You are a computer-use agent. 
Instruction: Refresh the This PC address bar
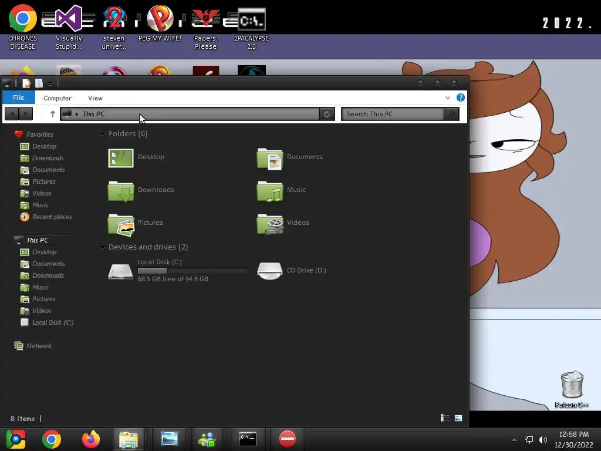[x=327, y=114]
